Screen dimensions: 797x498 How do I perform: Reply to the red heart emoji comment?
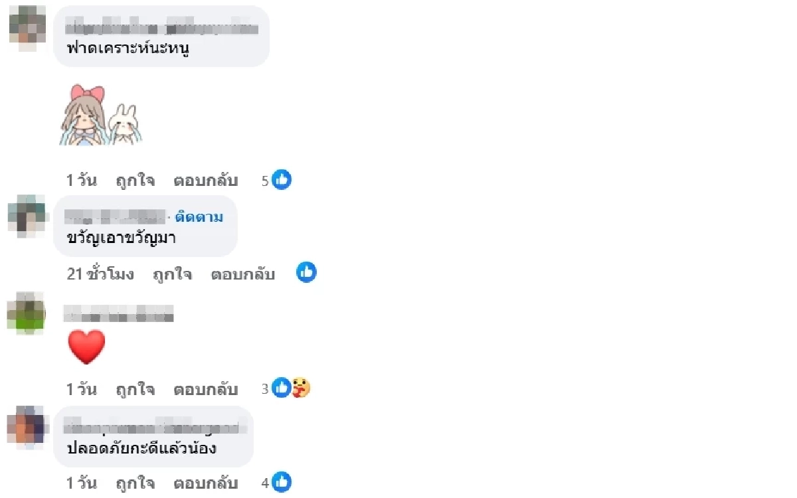206,389
